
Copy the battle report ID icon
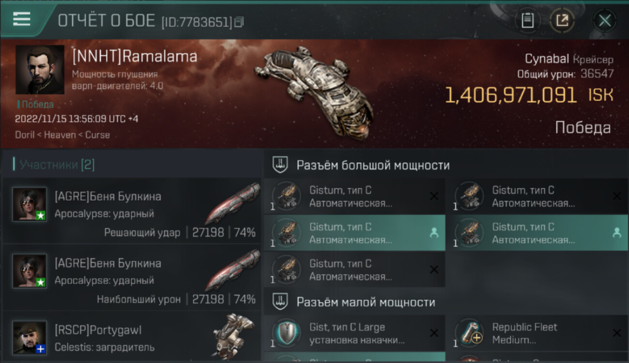point(239,22)
